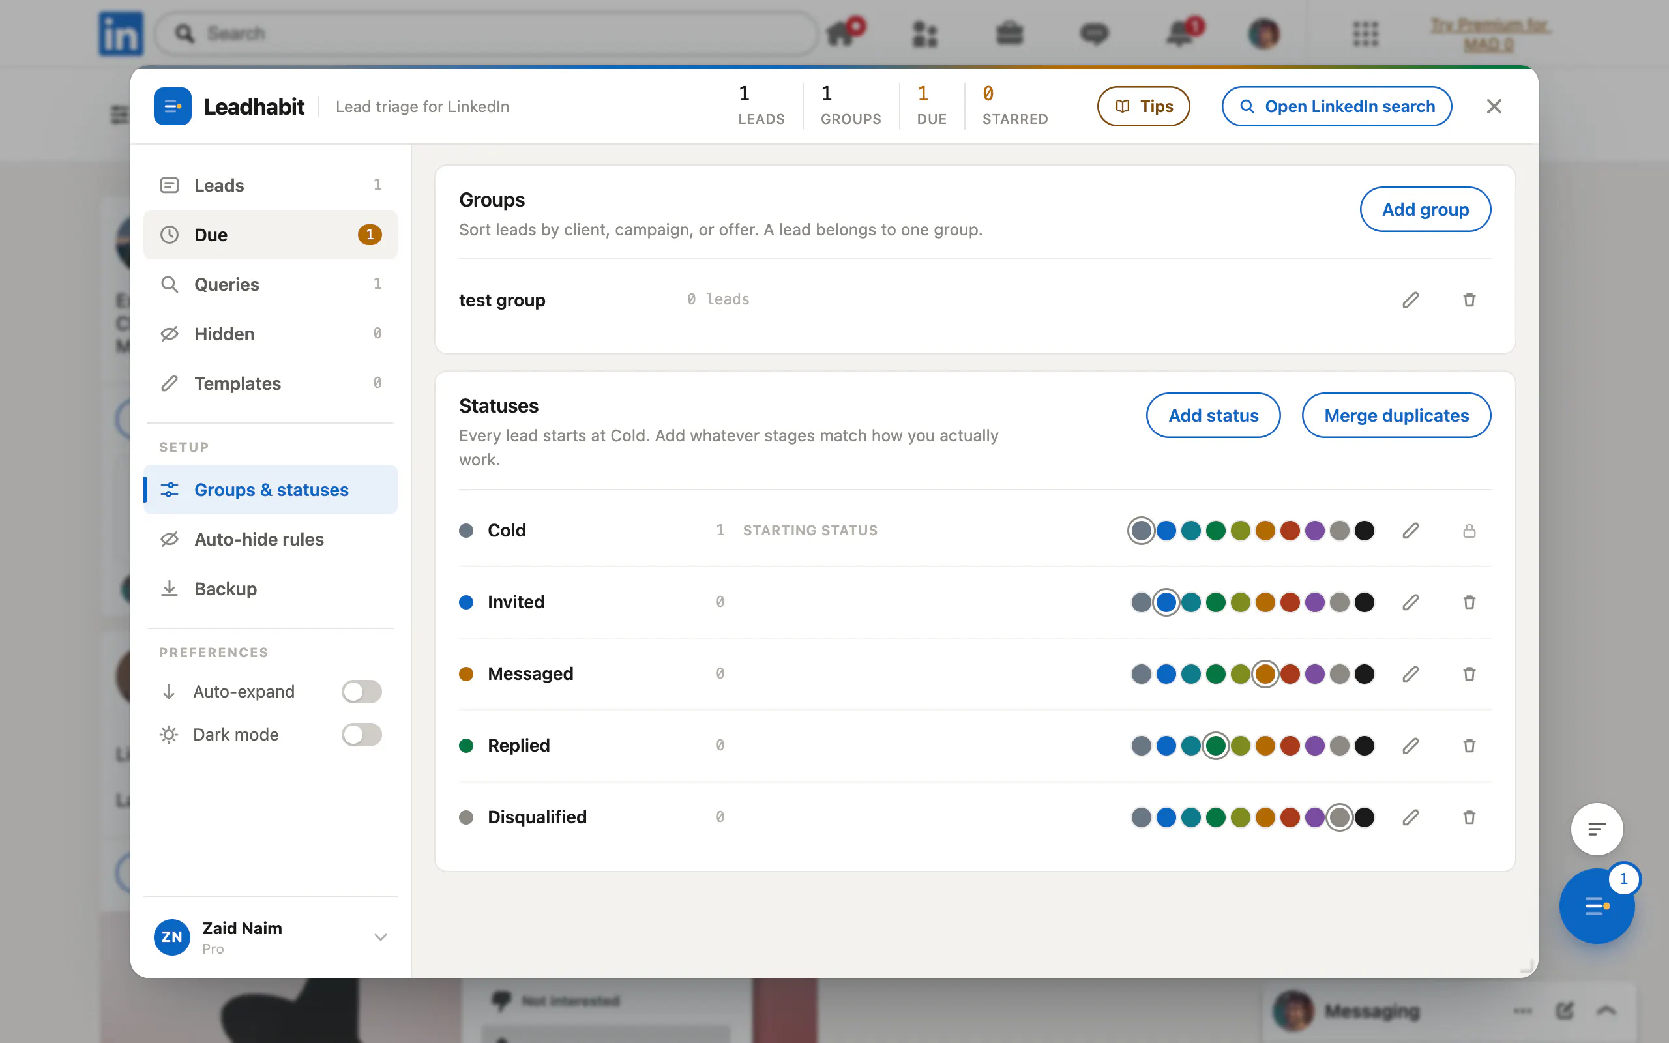Click the Leadhabit logo icon

click(x=172, y=106)
